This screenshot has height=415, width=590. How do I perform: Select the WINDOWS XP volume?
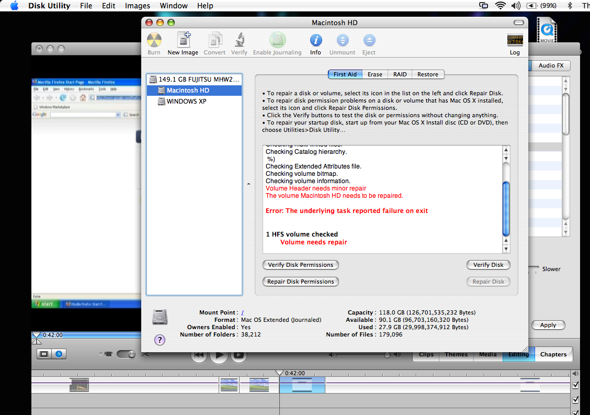[194, 102]
